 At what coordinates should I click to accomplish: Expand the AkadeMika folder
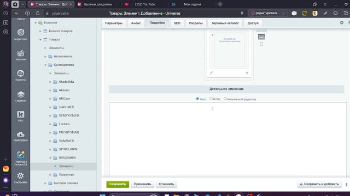(50, 82)
